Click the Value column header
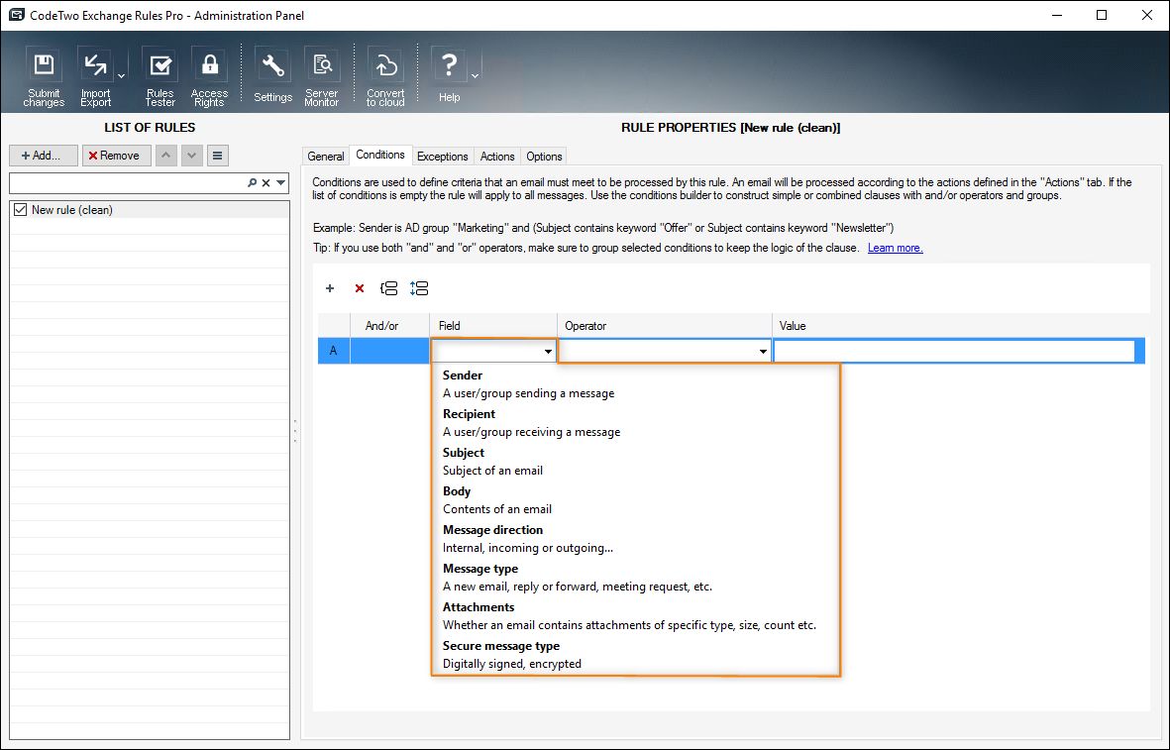The image size is (1170, 750). [x=958, y=326]
